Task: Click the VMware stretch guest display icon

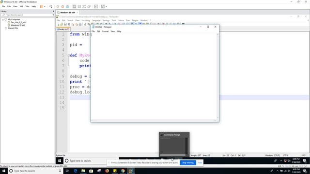Action: (x=103, y=6)
